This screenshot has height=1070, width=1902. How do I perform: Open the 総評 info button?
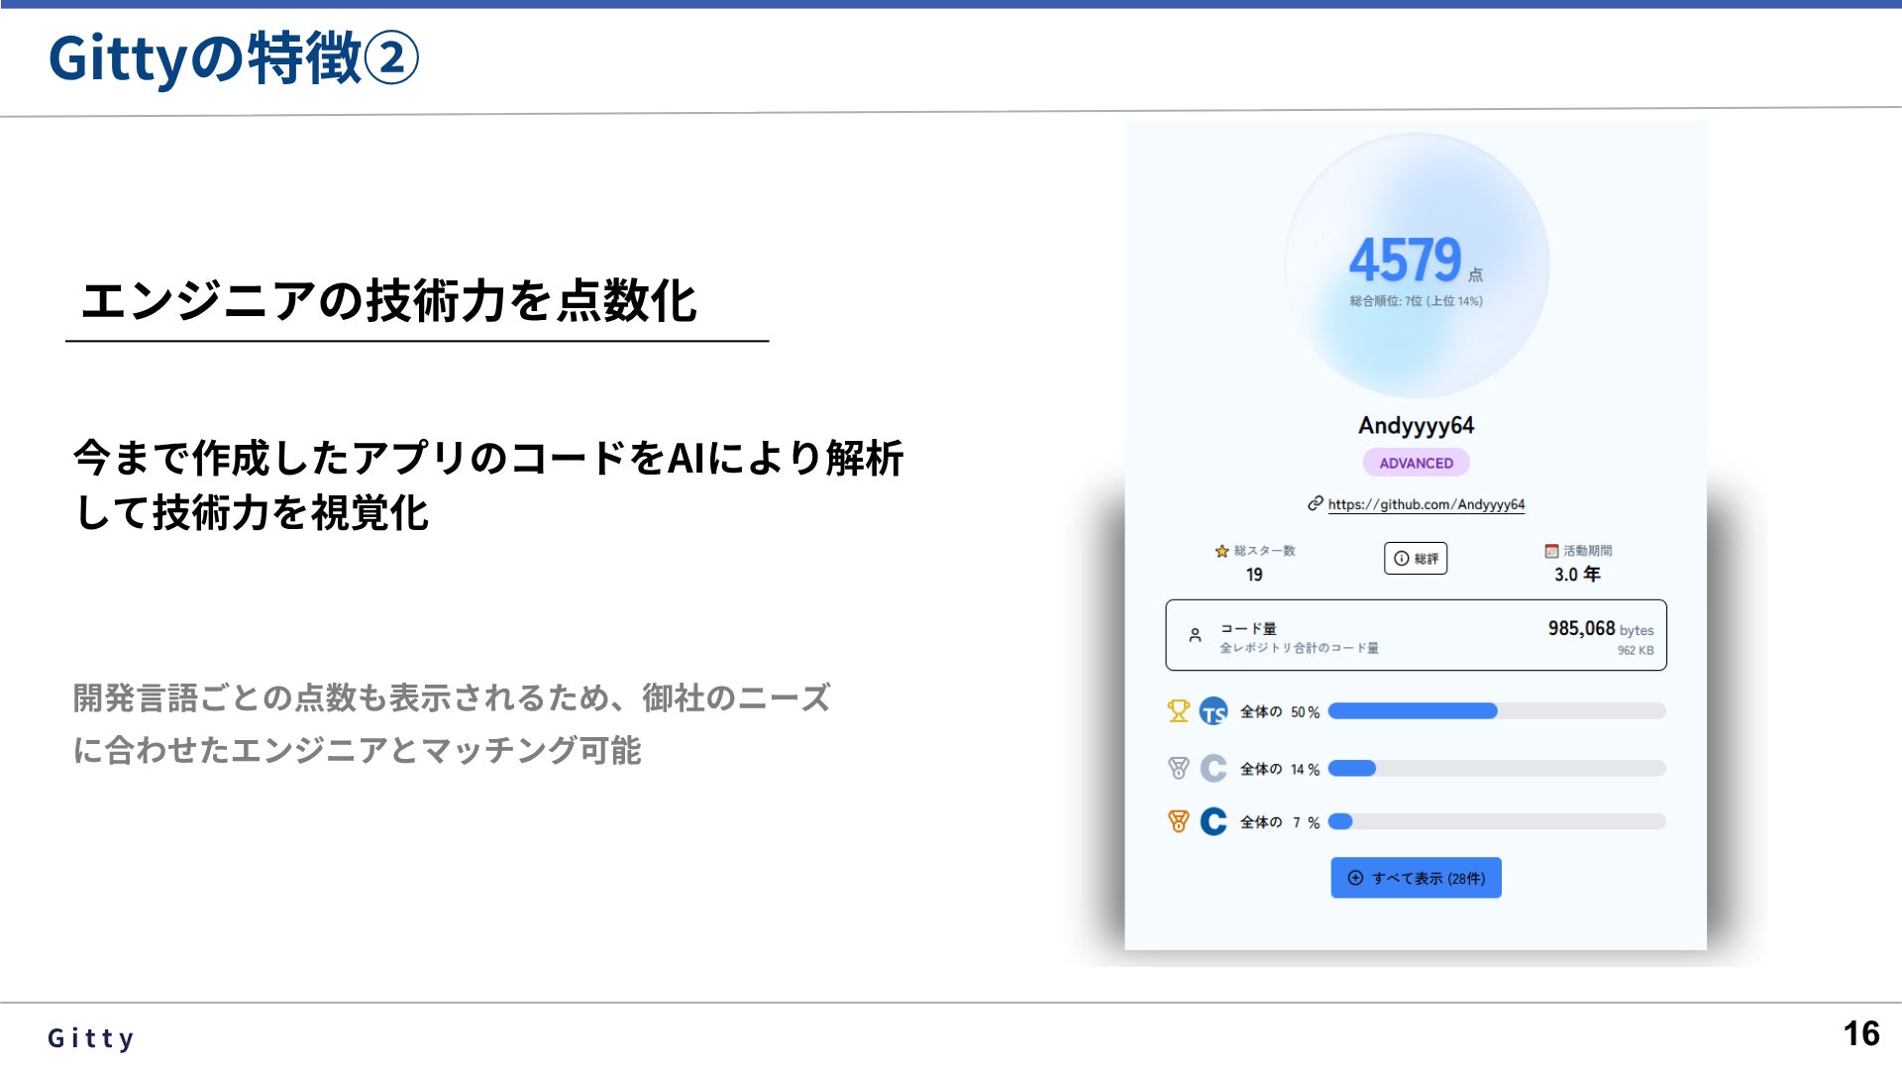click(1416, 559)
